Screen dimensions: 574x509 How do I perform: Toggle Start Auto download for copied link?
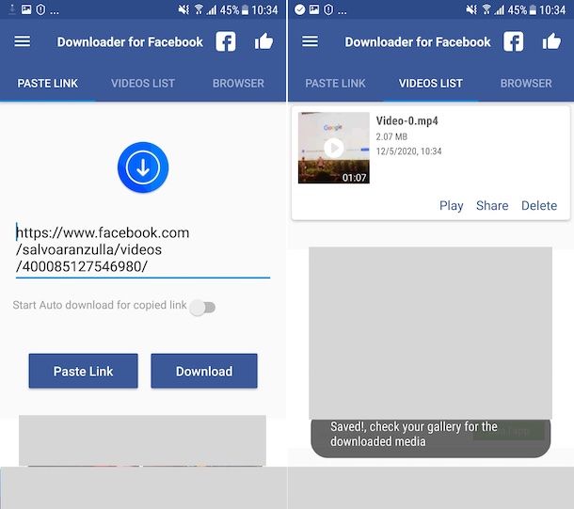click(x=203, y=308)
